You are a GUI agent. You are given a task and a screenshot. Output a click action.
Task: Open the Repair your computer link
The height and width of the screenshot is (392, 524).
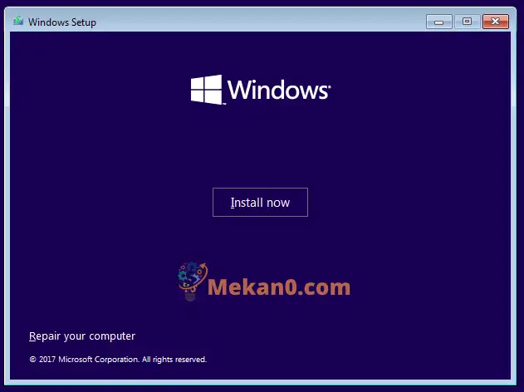(x=82, y=336)
